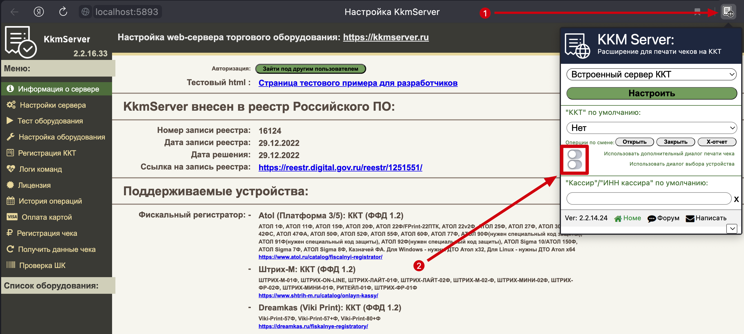744x334 pixels.
Task: Expand popup with bottom chevron button
Action: (x=732, y=229)
